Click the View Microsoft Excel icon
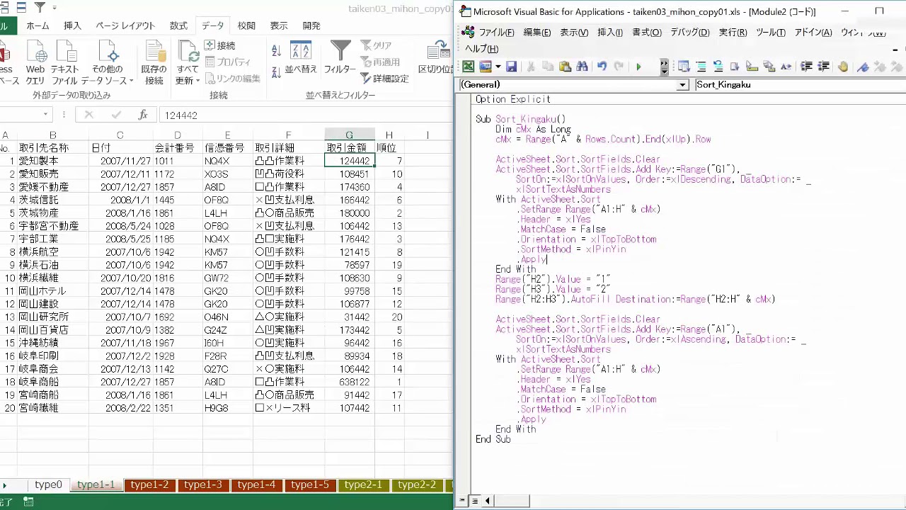Screen dimensions: 906x510 click(x=468, y=67)
